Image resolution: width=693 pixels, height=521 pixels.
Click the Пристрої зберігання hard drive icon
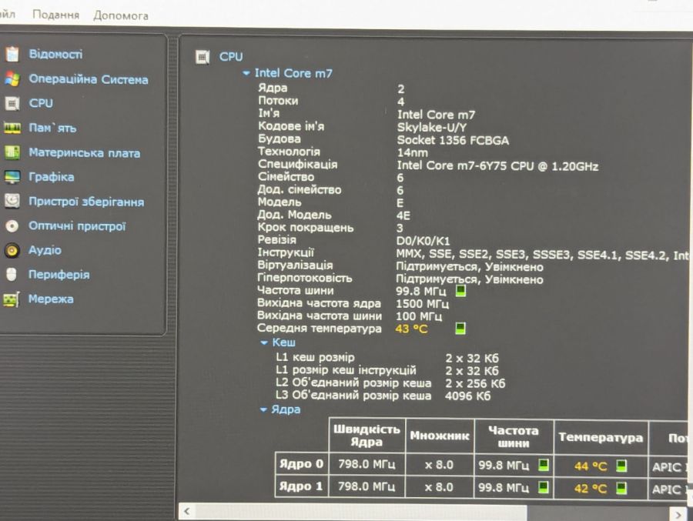[12, 202]
